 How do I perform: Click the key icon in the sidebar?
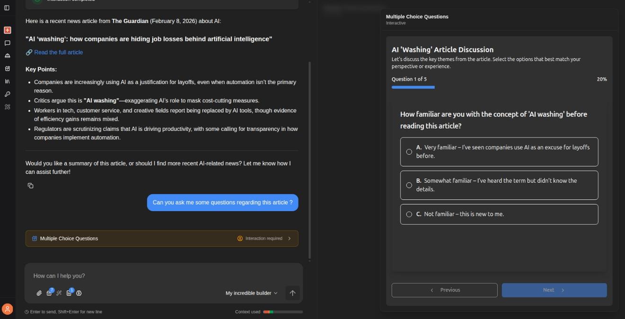click(x=7, y=94)
